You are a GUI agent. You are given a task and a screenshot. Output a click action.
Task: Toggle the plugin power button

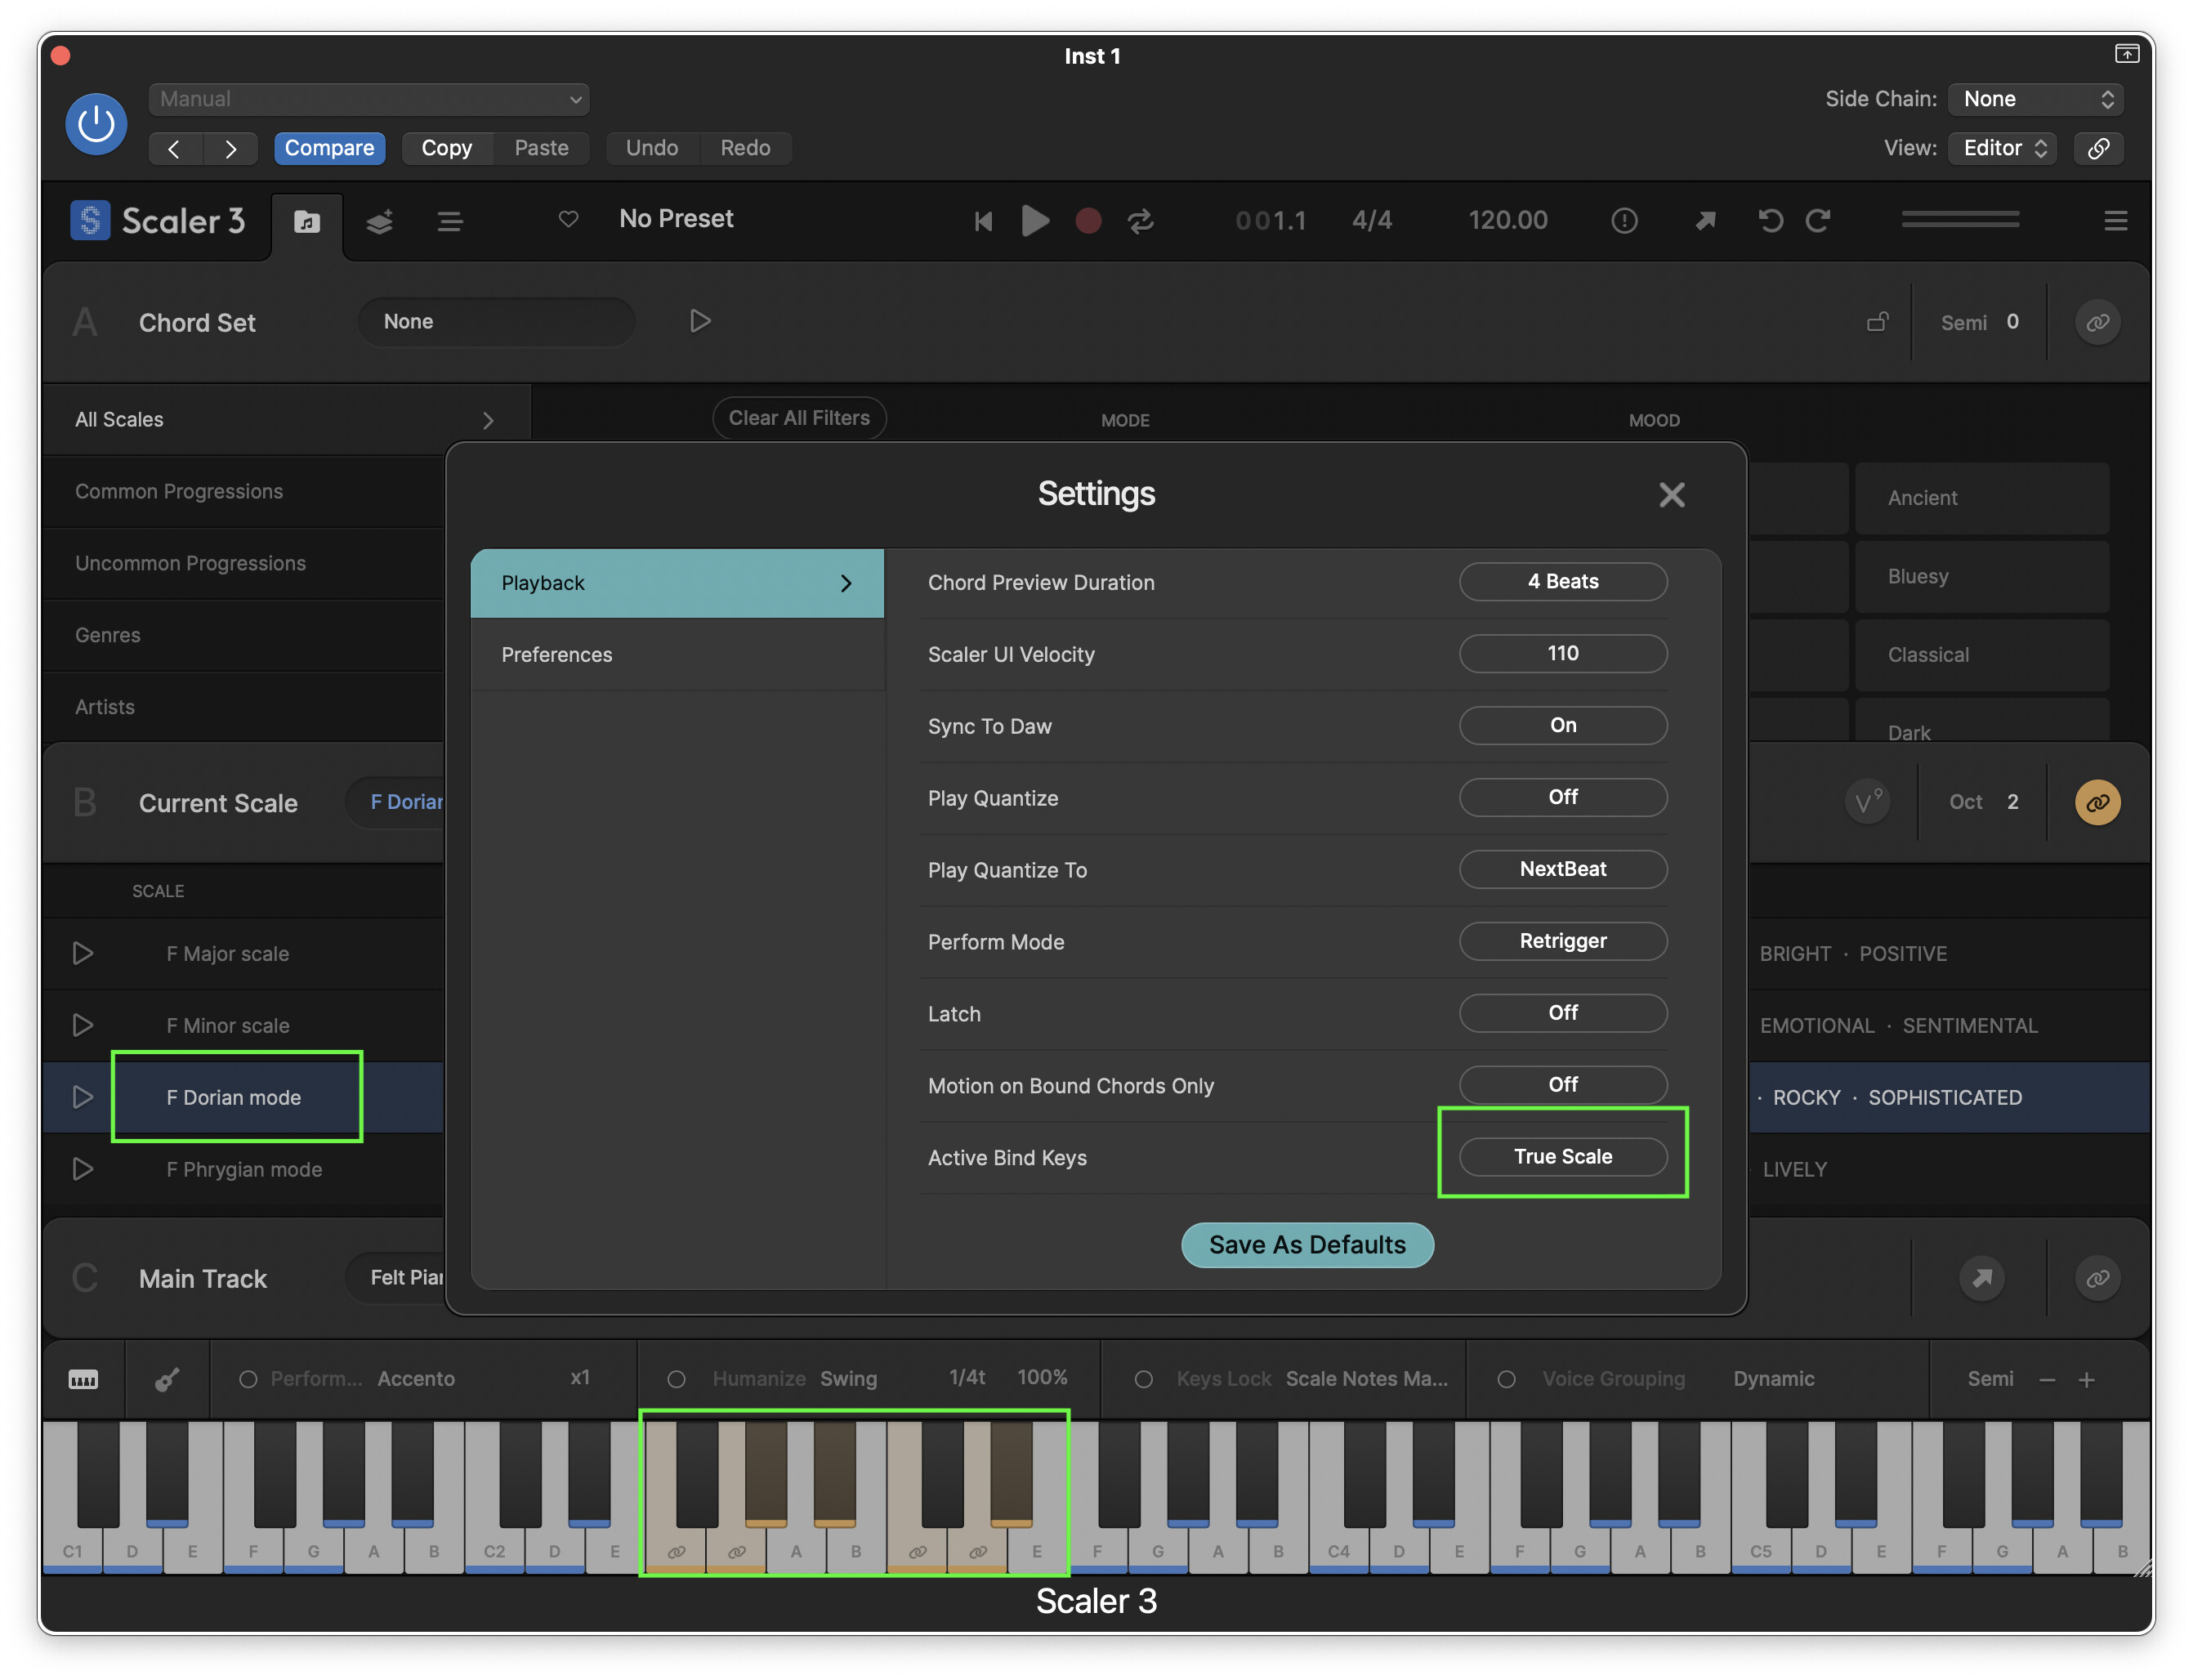[96, 124]
